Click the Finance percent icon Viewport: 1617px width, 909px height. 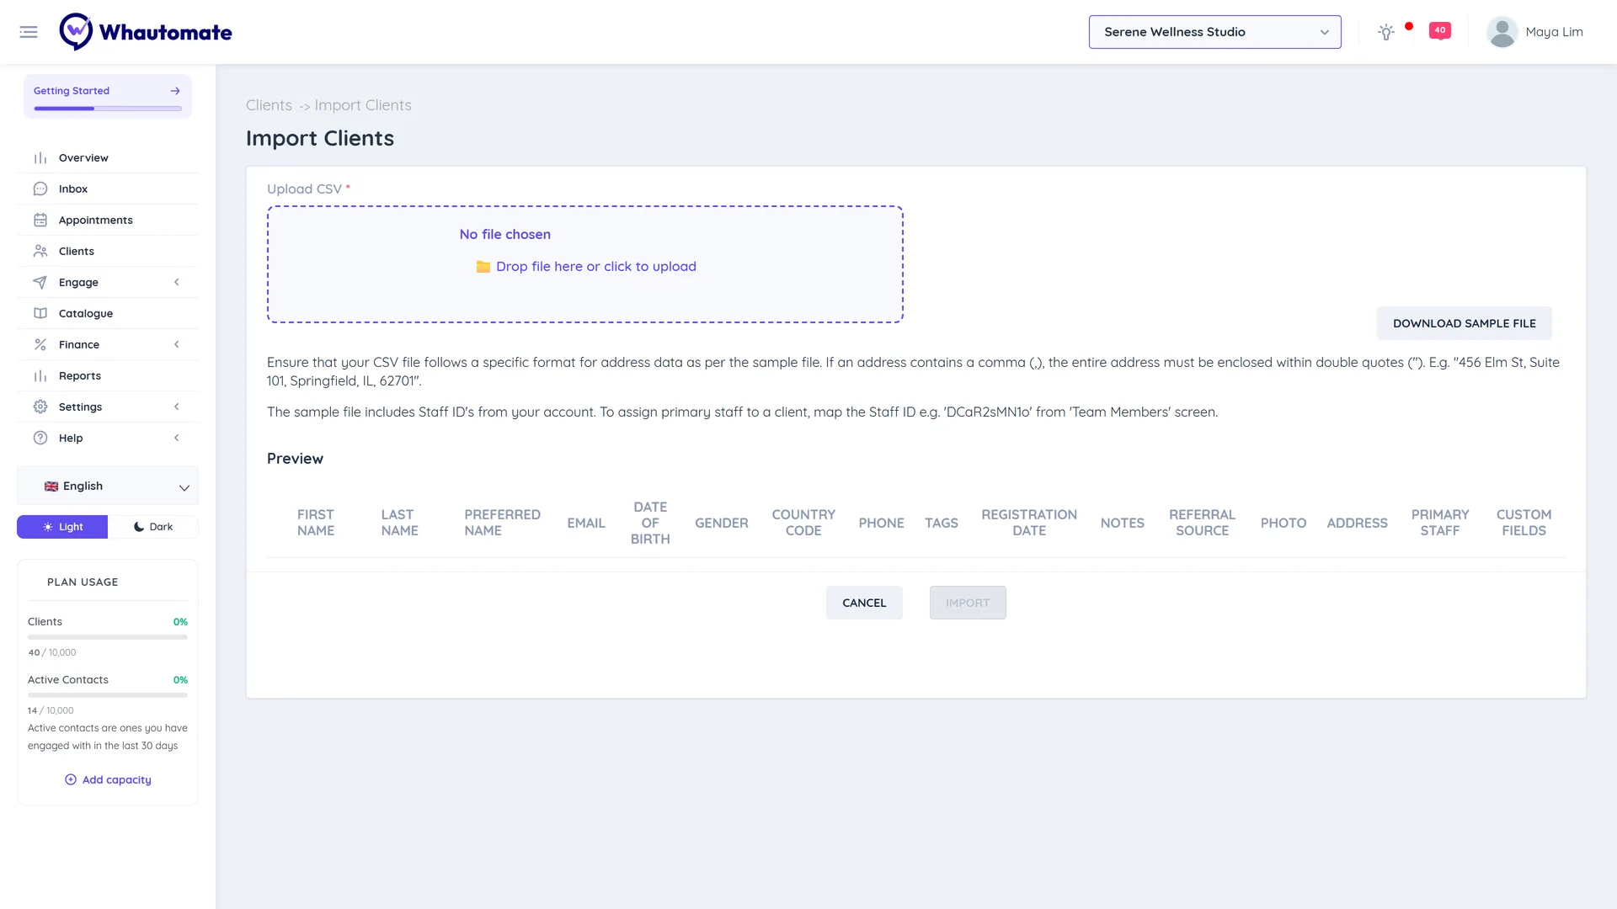point(40,345)
